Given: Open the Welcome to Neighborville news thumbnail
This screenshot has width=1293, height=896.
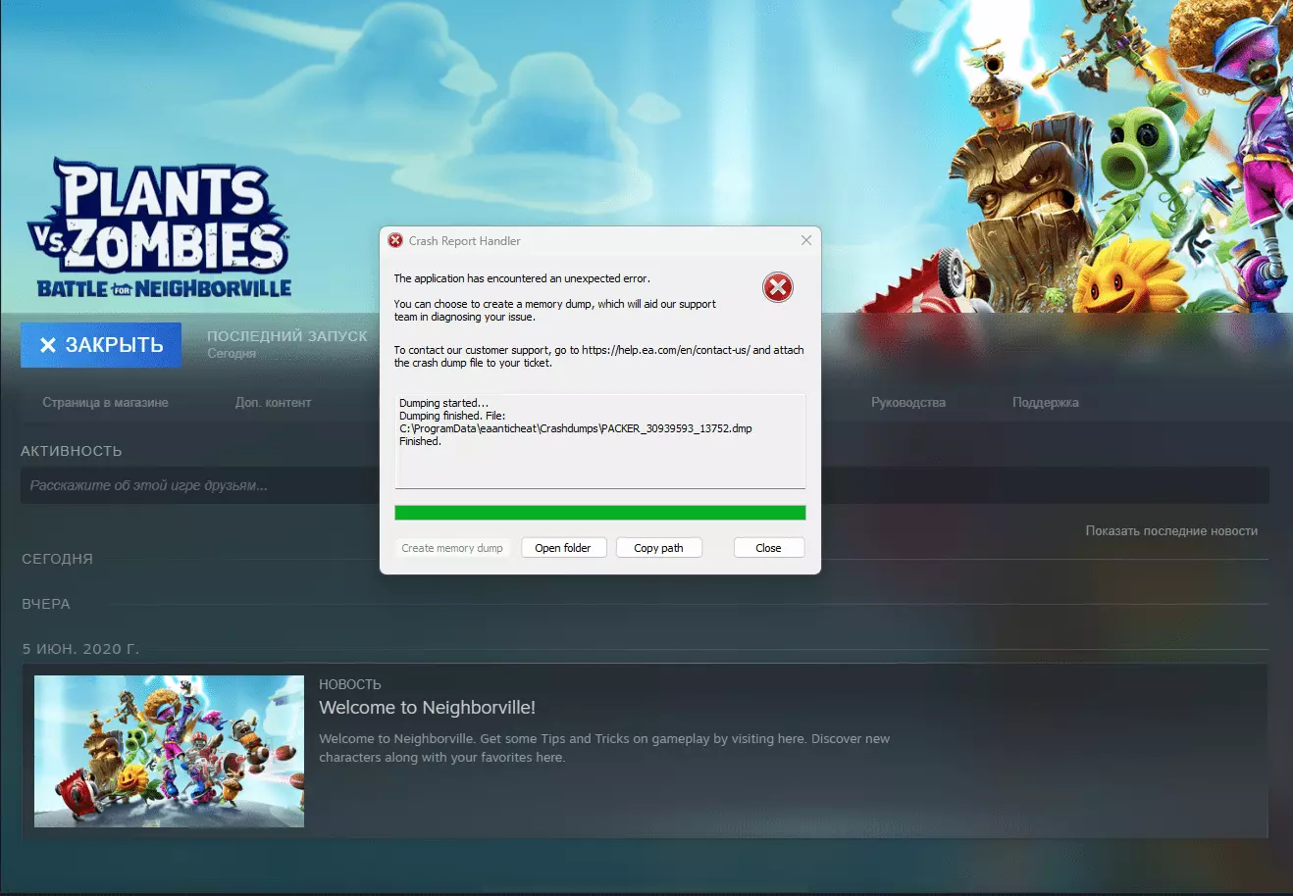Looking at the screenshot, I should click(x=169, y=751).
